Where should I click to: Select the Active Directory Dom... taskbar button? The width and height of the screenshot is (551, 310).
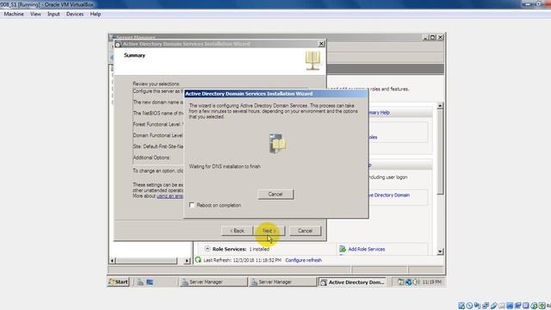(353, 282)
